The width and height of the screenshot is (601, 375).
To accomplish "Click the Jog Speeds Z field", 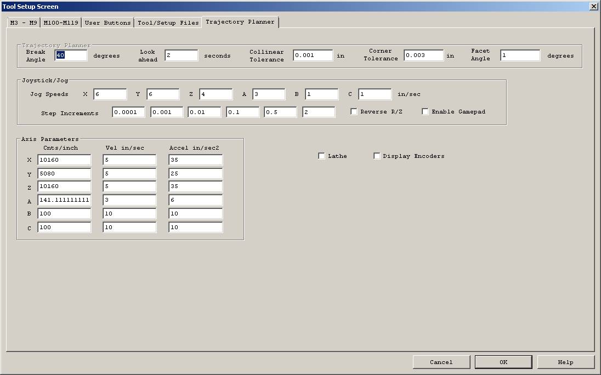I will point(216,94).
